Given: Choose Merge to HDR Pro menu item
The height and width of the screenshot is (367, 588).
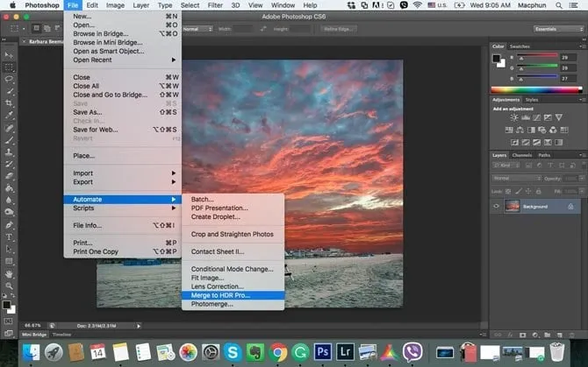Looking at the screenshot, I should 220,295.
